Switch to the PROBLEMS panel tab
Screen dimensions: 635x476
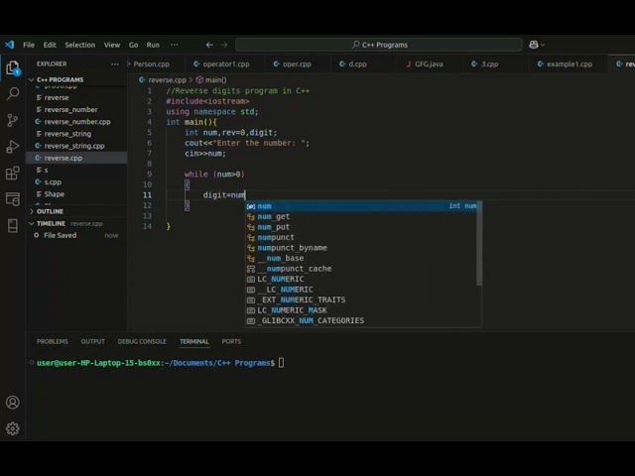tap(53, 341)
